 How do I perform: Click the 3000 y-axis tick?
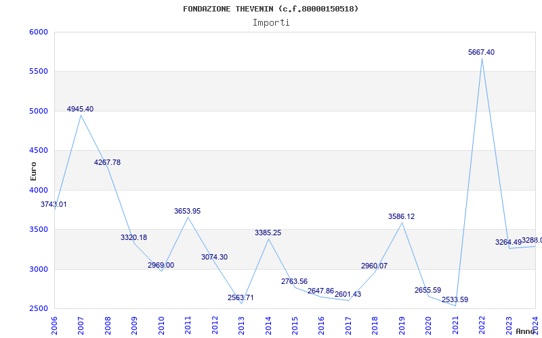[39, 269]
